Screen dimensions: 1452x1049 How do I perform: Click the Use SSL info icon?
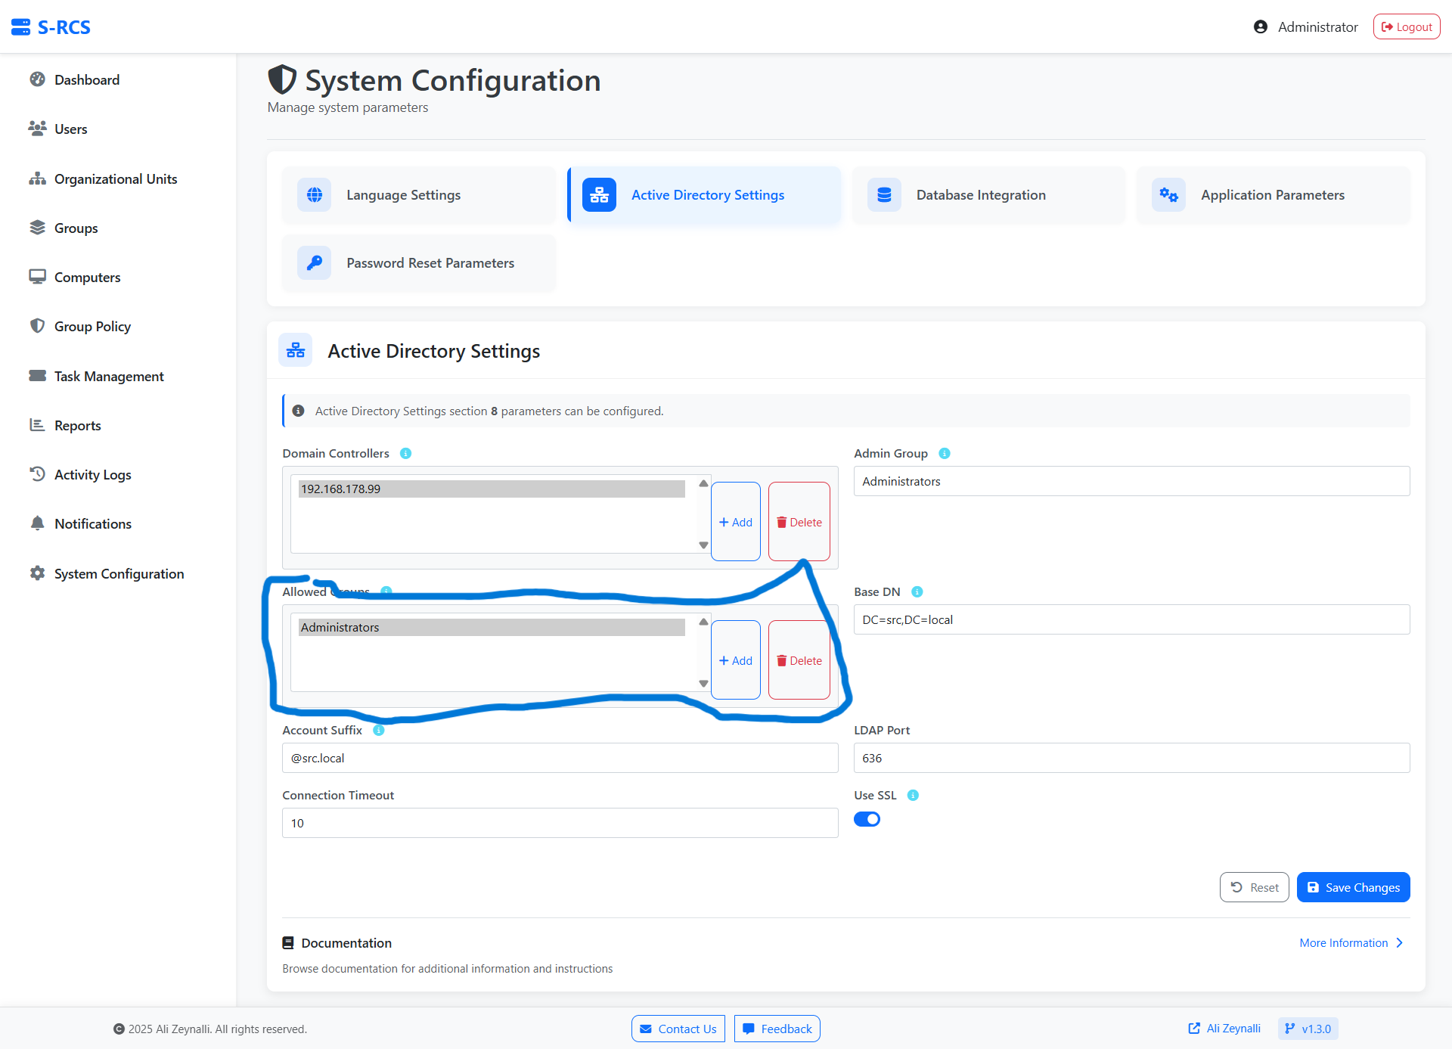pyautogui.click(x=913, y=795)
